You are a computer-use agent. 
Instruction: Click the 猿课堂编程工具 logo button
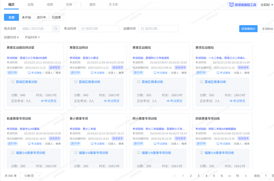pyautogui.click(x=243, y=5)
